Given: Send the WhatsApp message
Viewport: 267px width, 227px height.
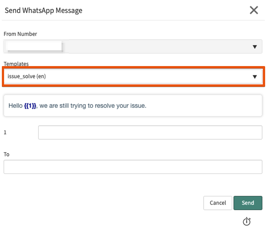Looking at the screenshot, I should 248,203.
